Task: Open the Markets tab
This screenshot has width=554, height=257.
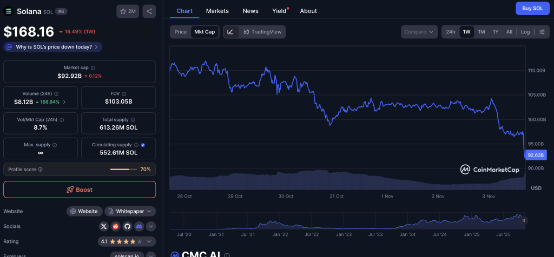Action: tap(217, 11)
